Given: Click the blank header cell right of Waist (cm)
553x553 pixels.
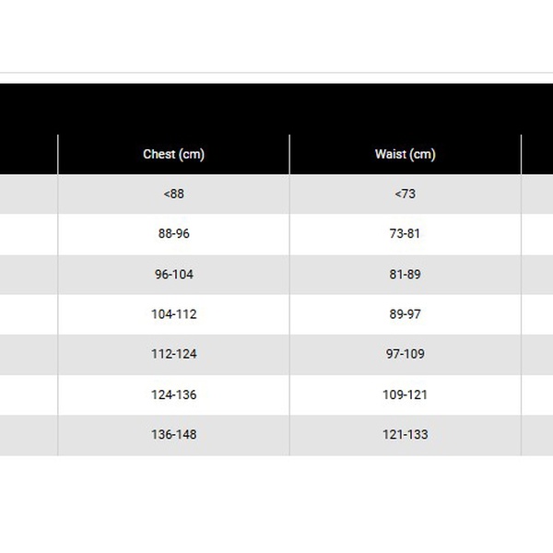Looking at the screenshot, I should (537, 154).
